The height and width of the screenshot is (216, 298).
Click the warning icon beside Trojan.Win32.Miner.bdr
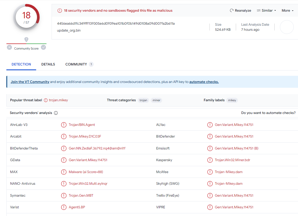(210, 160)
